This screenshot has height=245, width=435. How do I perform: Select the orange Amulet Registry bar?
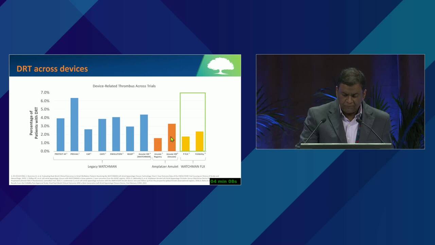[x=158, y=145]
